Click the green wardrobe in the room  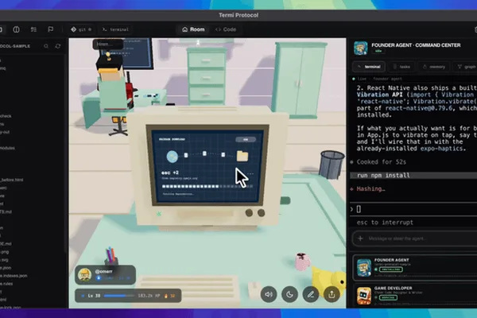pyautogui.click(x=299, y=80)
